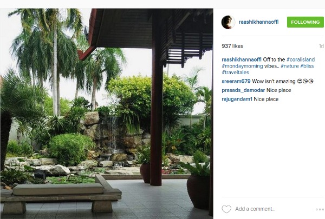Viewport: 325px width, 219px height.
Task: Open the raashikhannaoffl username in the header
Action: coord(259,22)
